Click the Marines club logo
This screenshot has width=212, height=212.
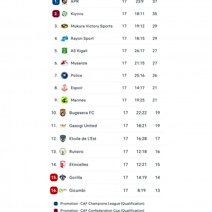pyautogui.click(x=64, y=100)
